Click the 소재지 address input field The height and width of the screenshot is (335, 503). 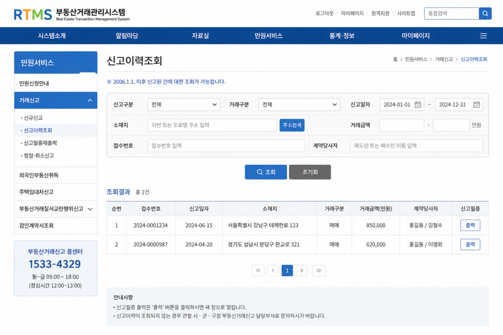212,125
